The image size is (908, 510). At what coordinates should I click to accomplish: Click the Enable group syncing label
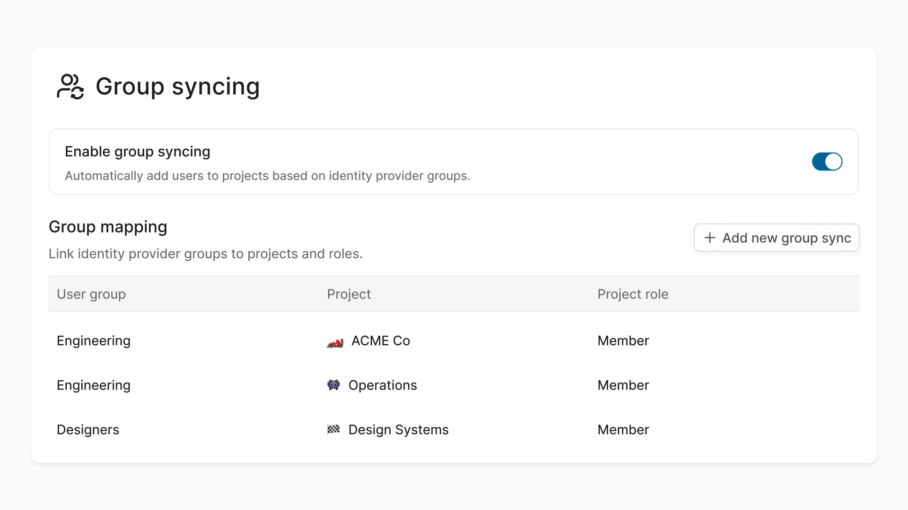click(138, 152)
